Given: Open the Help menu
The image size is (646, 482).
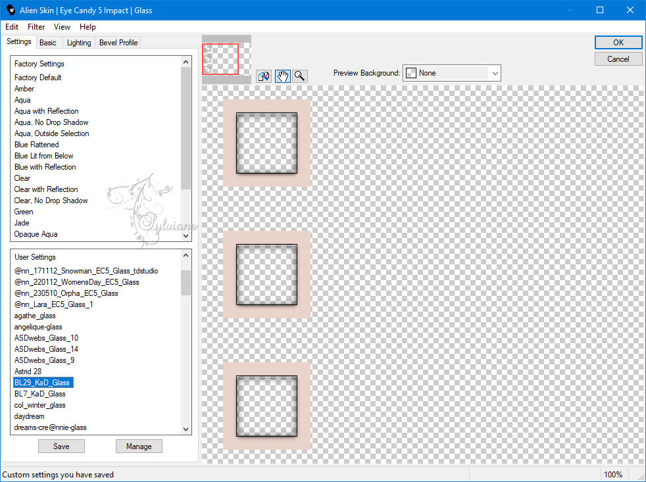Looking at the screenshot, I should point(87,27).
